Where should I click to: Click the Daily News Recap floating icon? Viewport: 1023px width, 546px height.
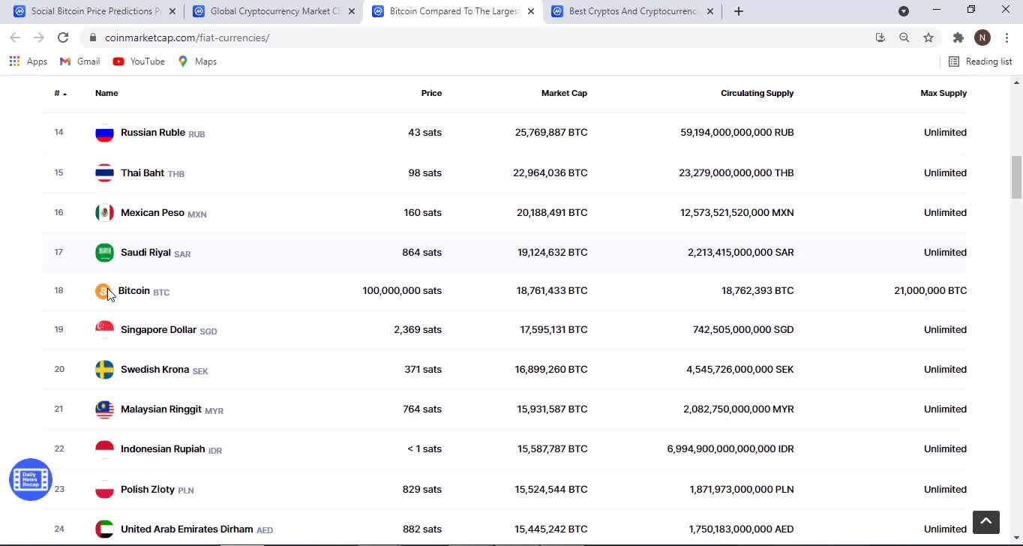[x=31, y=479]
